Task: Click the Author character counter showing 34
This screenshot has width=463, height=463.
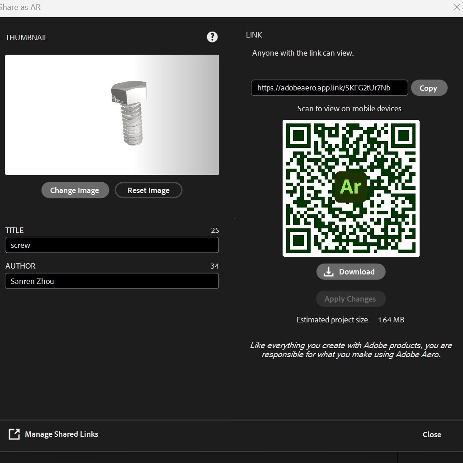Action: pos(215,266)
